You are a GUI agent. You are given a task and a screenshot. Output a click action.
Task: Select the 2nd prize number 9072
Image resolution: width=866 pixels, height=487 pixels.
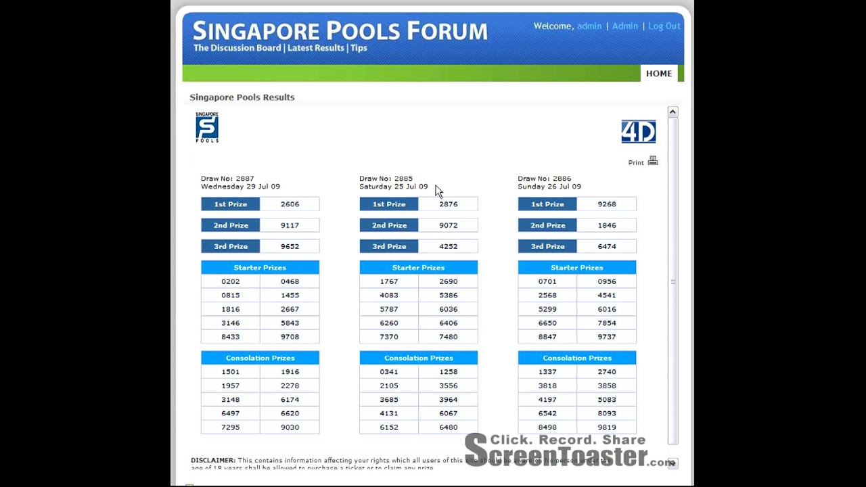448,225
